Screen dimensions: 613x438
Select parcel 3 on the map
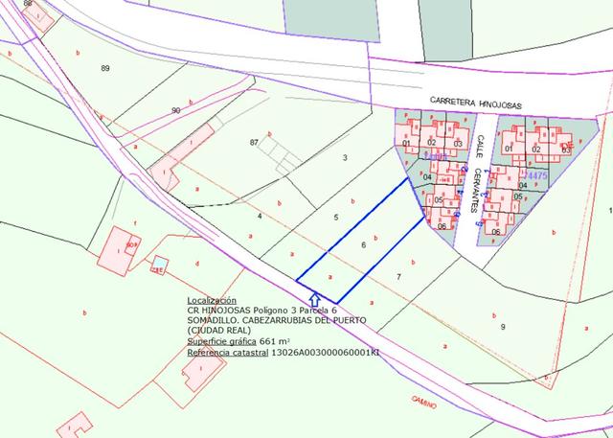(345, 157)
